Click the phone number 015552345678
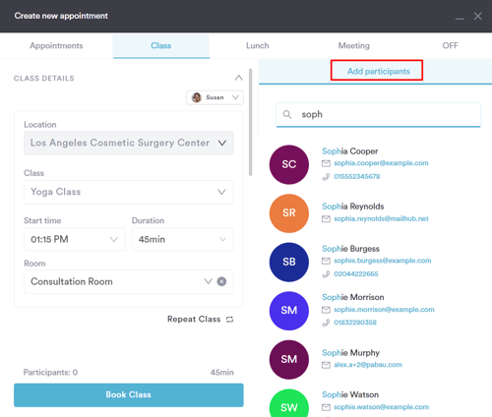Viewport: 492px width, 417px height. click(x=357, y=177)
